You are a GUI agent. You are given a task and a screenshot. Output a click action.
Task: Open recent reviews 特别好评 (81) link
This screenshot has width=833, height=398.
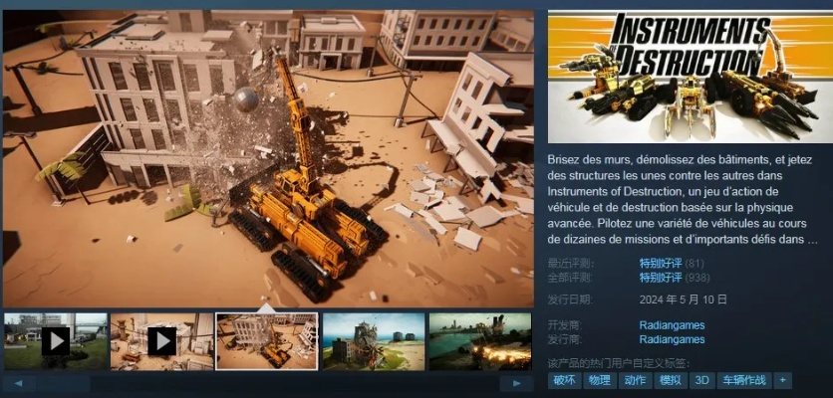pyautogui.click(x=659, y=263)
